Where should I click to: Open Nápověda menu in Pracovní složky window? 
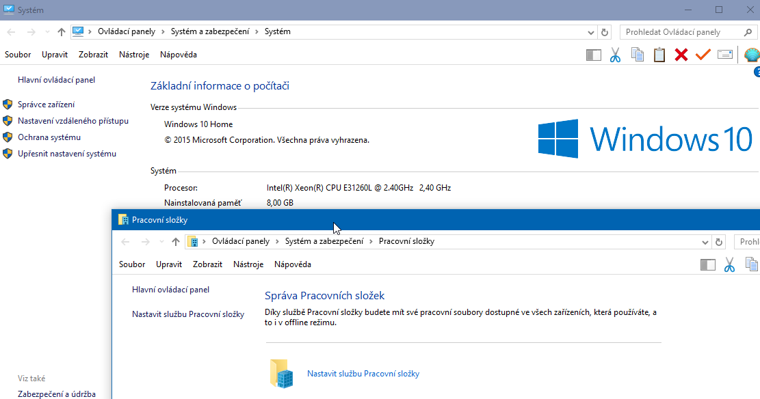coord(293,264)
